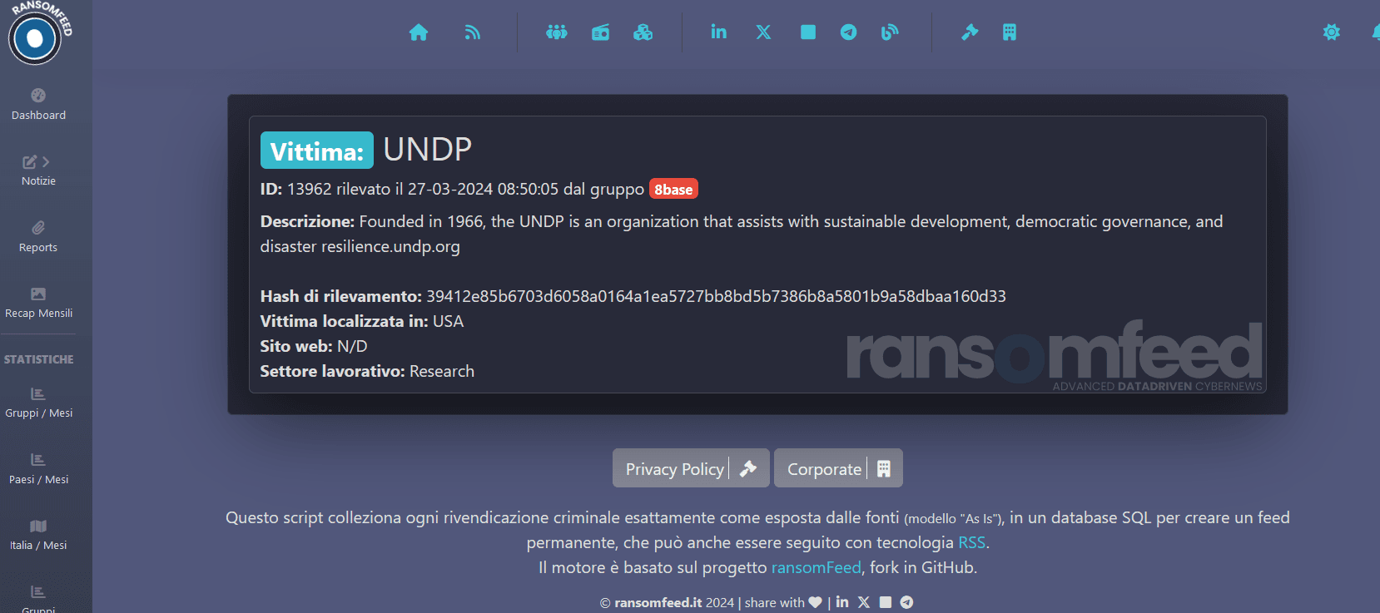
Task: Click the gavel icon in the top toolbar
Action: point(970,32)
